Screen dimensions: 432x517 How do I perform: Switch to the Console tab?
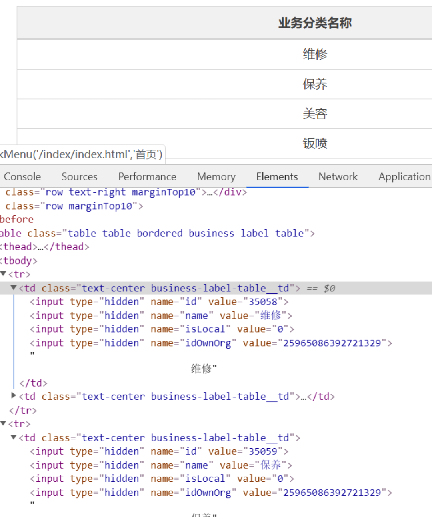click(x=22, y=176)
